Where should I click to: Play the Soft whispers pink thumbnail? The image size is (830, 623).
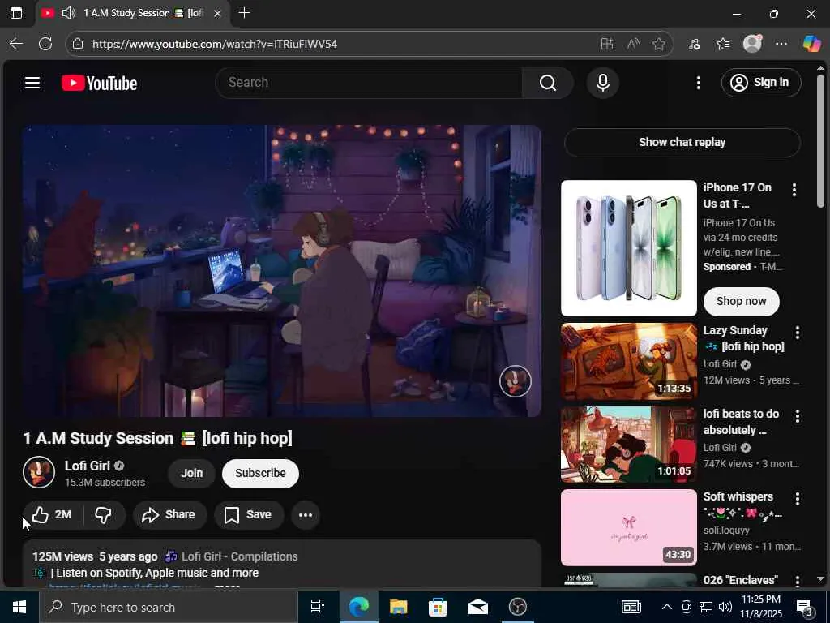coord(629,527)
